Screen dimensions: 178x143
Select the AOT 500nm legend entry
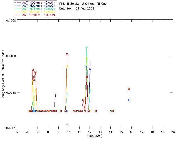click(35, 6)
